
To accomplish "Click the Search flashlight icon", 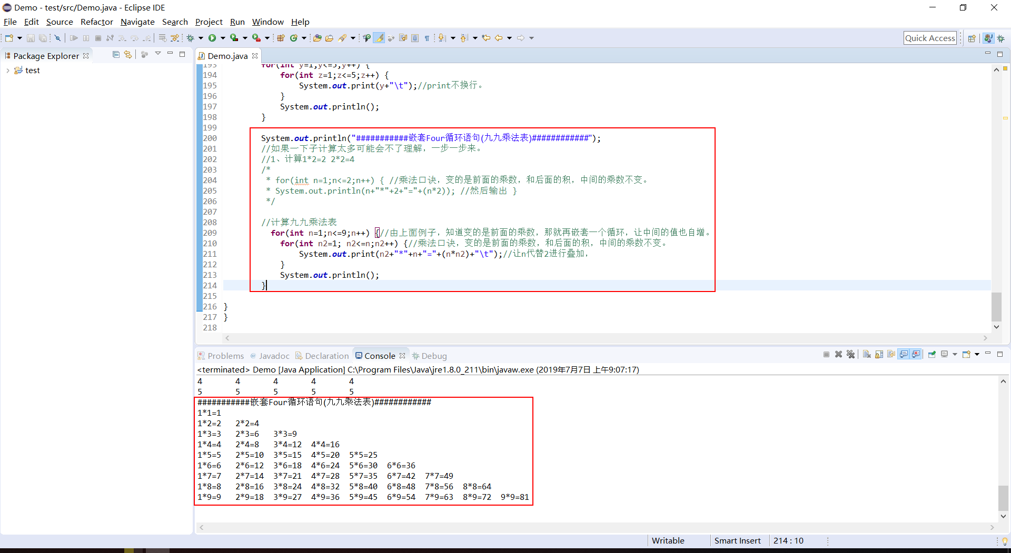I will pos(342,38).
